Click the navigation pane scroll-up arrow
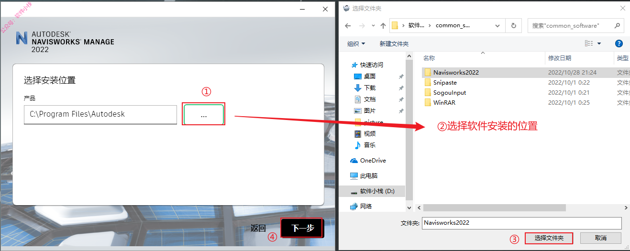Image resolution: width=630 pixels, height=251 pixels. click(x=409, y=55)
